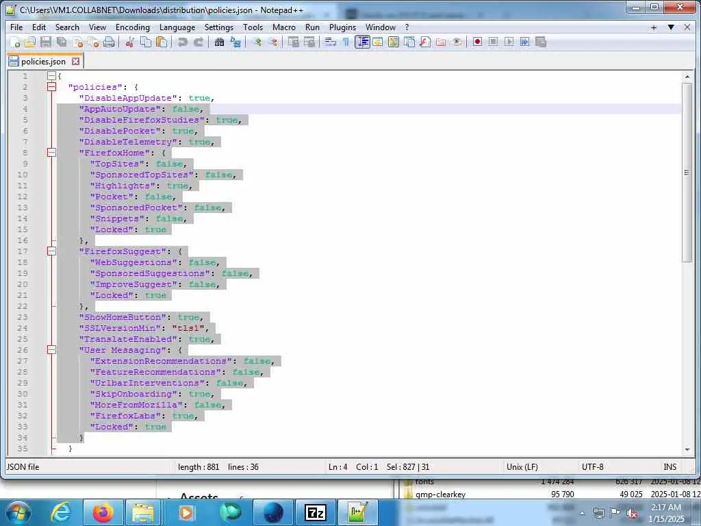Toggle the Folder as Workspace panel
Viewport: 701px width, 526px height.
tap(441, 42)
